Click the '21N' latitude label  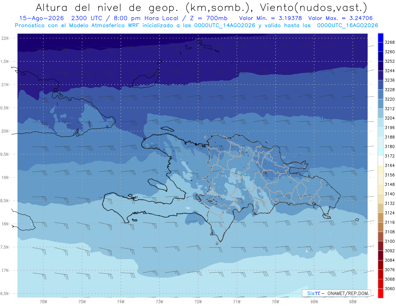point(5,85)
